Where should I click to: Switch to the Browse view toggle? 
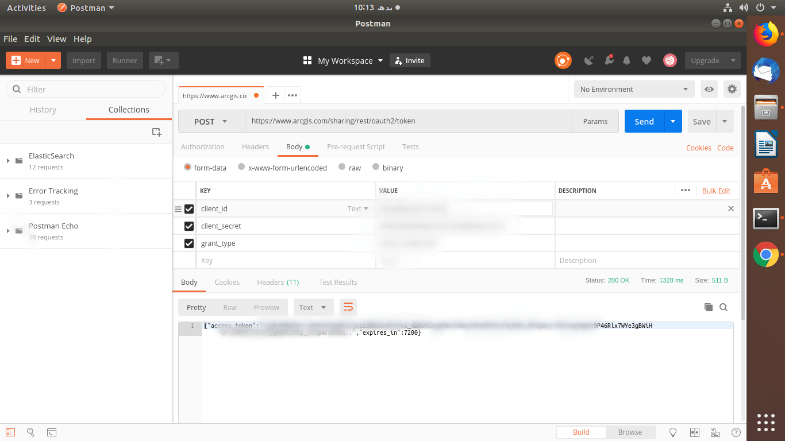point(630,432)
